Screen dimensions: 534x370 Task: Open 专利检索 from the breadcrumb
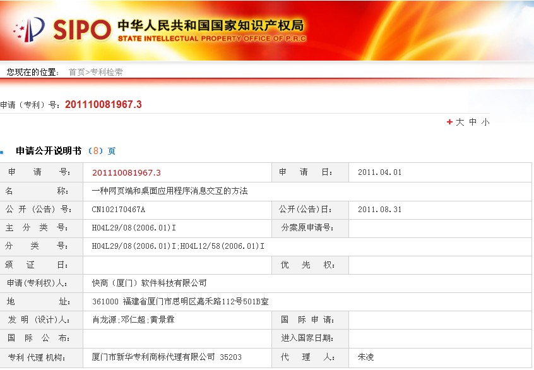pyautogui.click(x=106, y=72)
